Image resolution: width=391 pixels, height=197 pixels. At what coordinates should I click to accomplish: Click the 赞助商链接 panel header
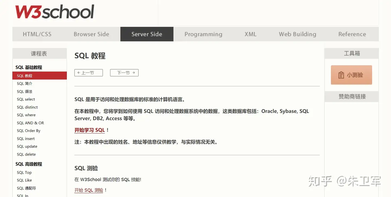[352, 96]
